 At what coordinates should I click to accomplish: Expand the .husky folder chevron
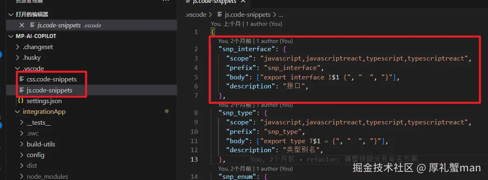18,58
